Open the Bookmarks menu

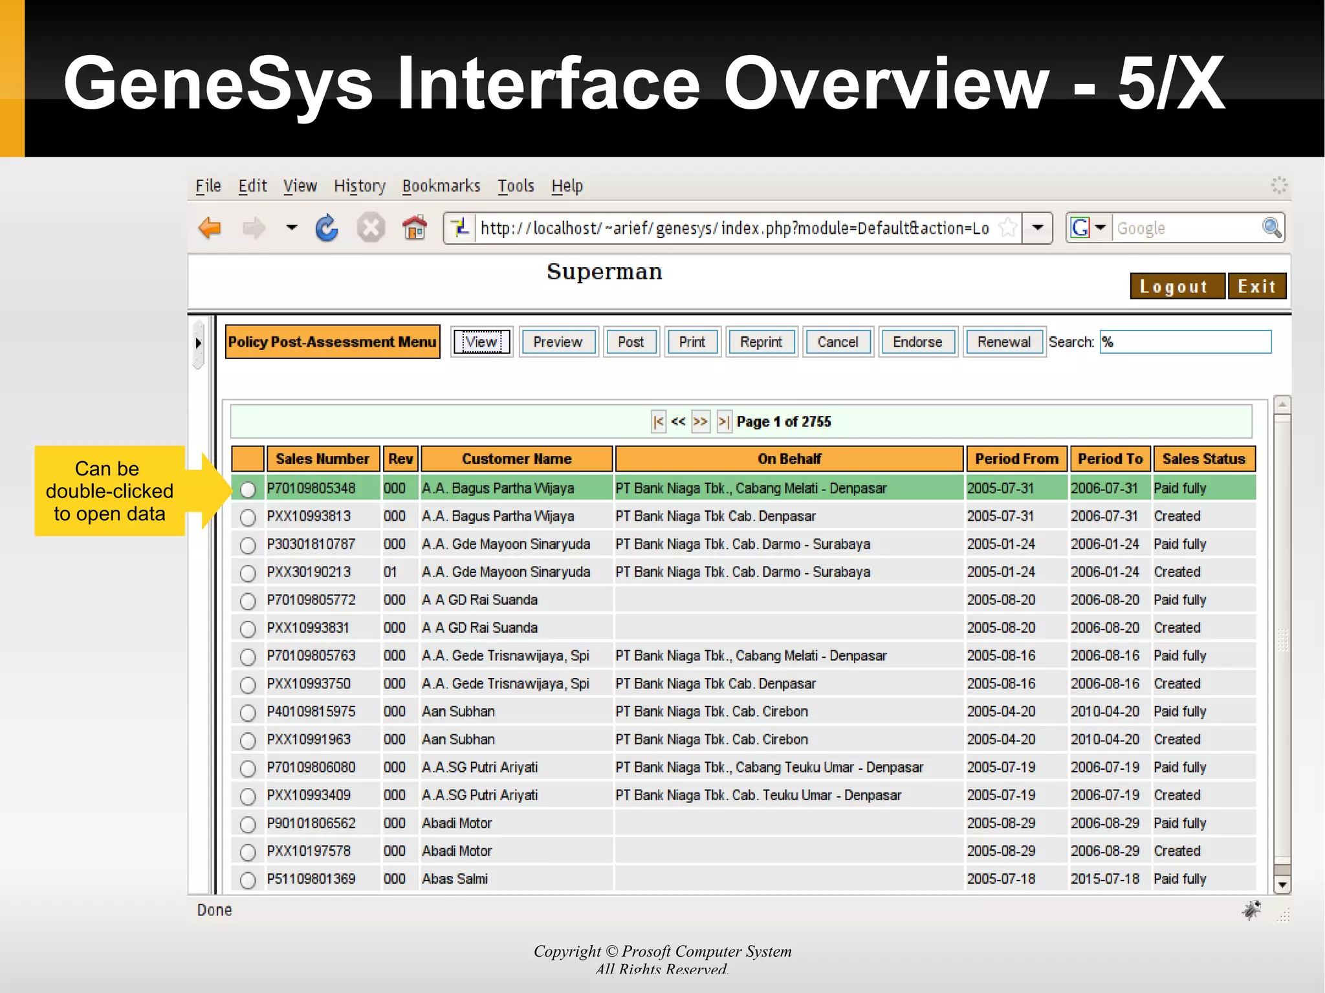441,186
